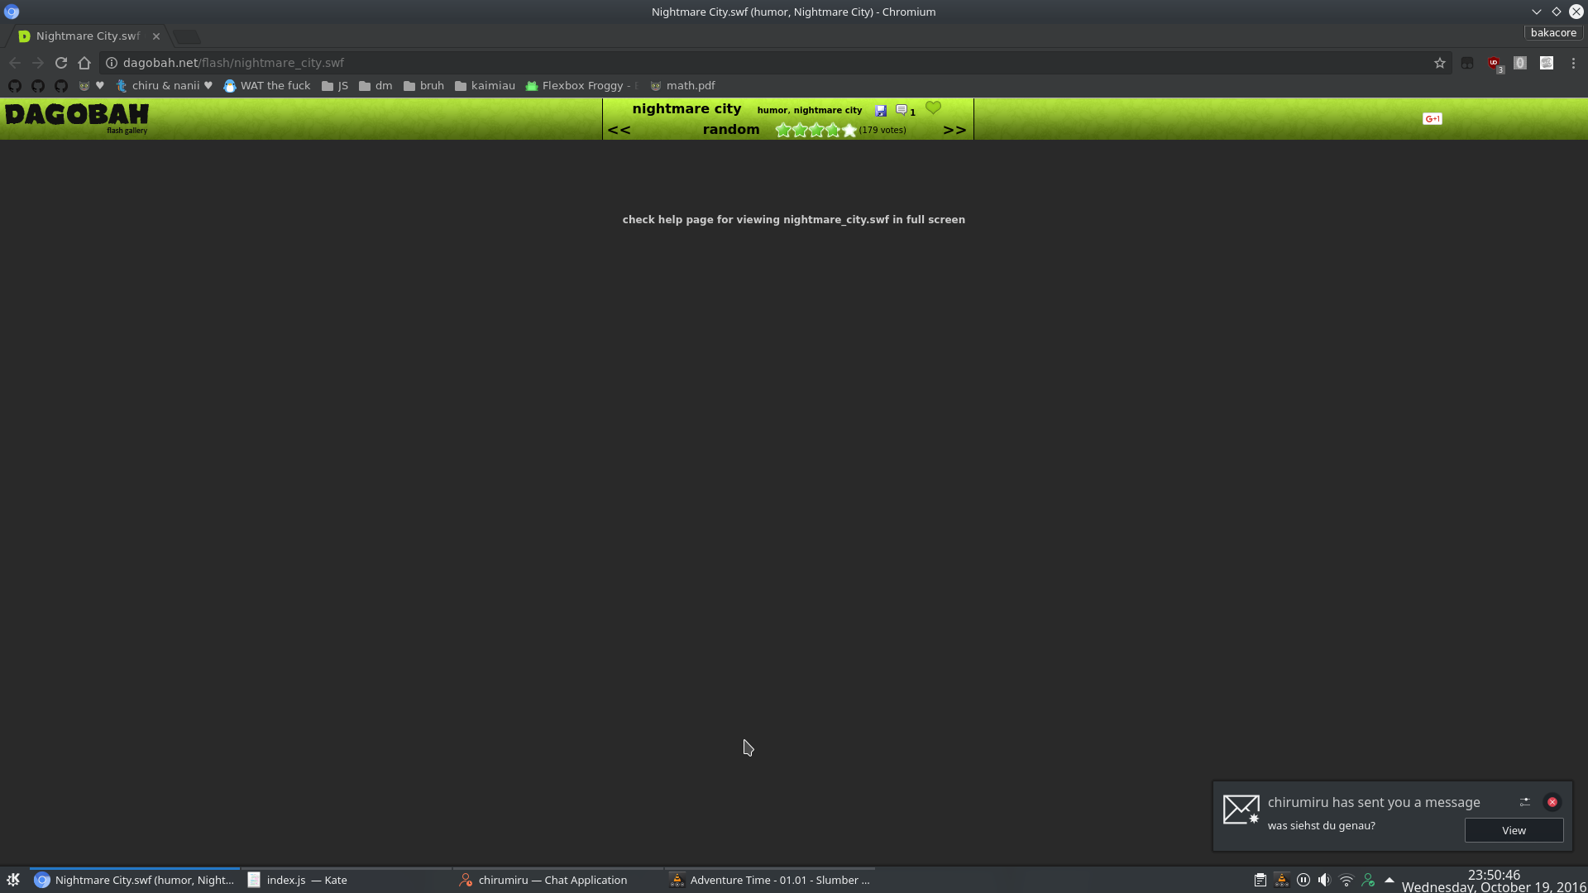Open VLC tray icon
This screenshot has height=893, width=1588.
[x=1281, y=880]
